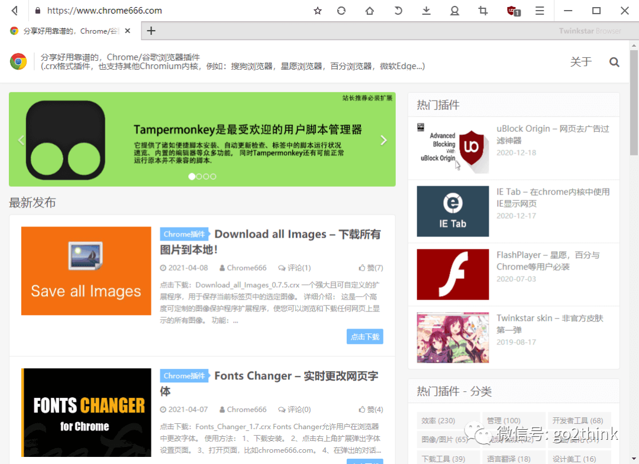Select 设计美工 (16) category tag
The width and height of the screenshot is (639, 464).
[579, 458]
